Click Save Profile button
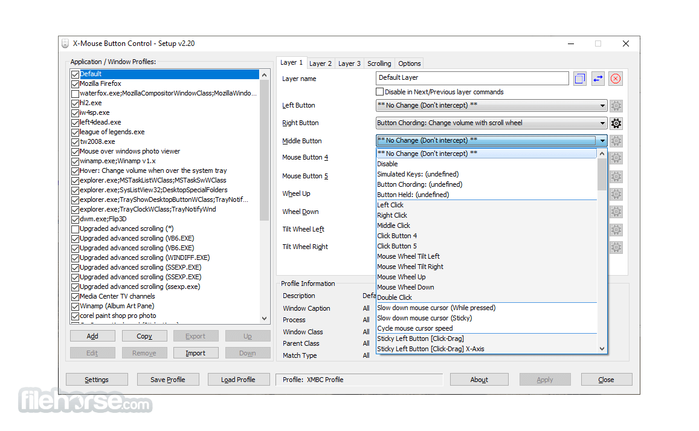 (168, 380)
